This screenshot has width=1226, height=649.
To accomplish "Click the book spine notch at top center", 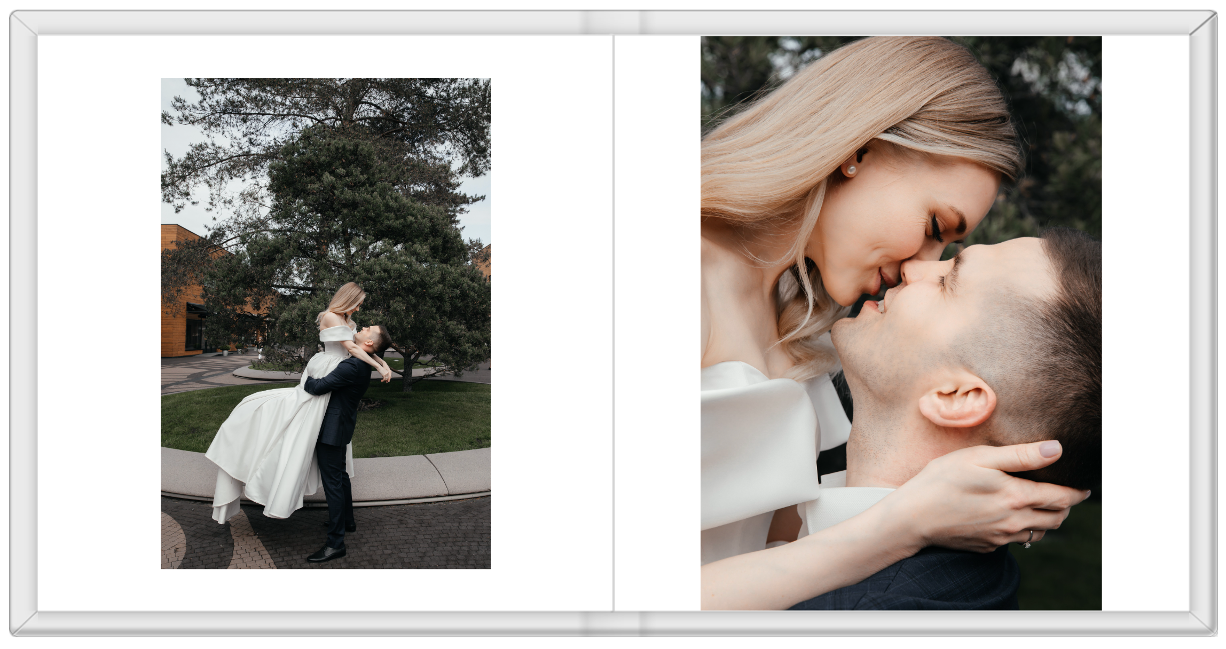I will tap(613, 22).
